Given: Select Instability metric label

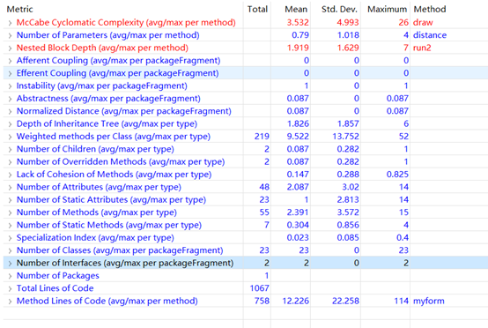Looking at the screenshot, I should tap(102, 86).
